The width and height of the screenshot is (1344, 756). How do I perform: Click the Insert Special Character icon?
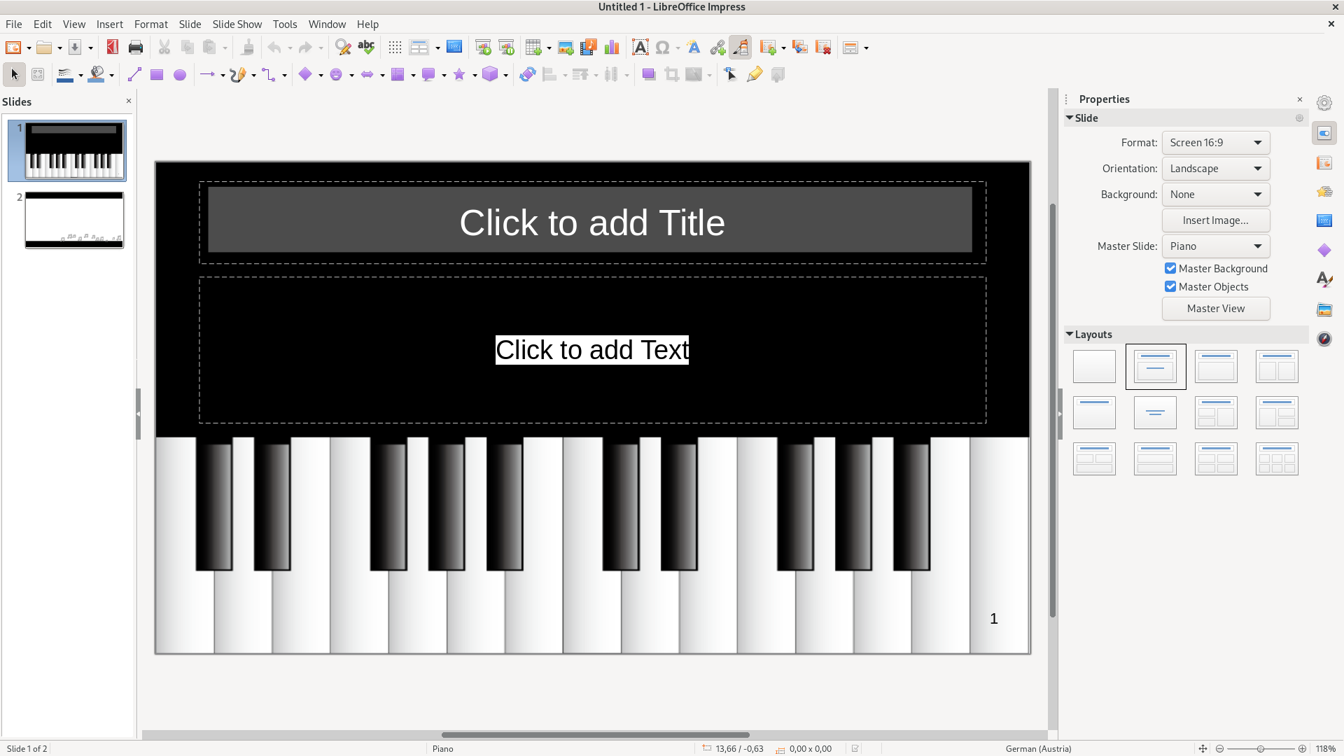coord(662,48)
